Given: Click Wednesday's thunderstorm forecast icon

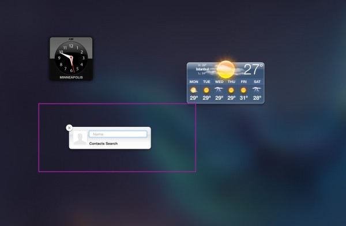Looking at the screenshot, I should pos(219,90).
